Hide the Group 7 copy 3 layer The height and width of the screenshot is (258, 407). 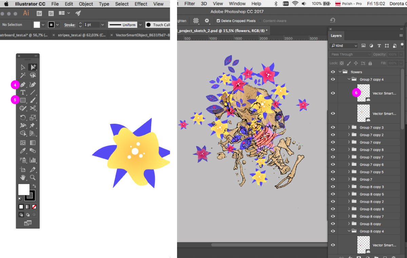point(333,127)
